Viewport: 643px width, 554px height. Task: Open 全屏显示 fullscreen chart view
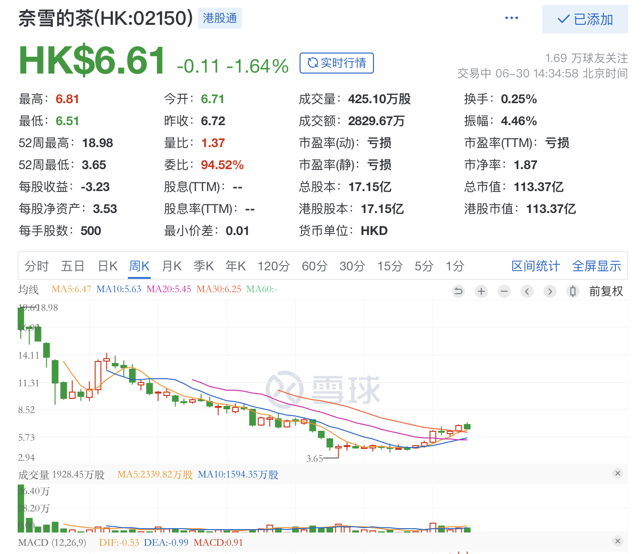pyautogui.click(x=597, y=266)
